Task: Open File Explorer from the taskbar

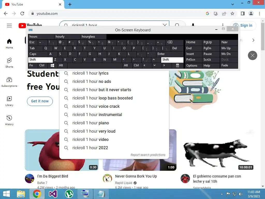Action: tap(21, 194)
